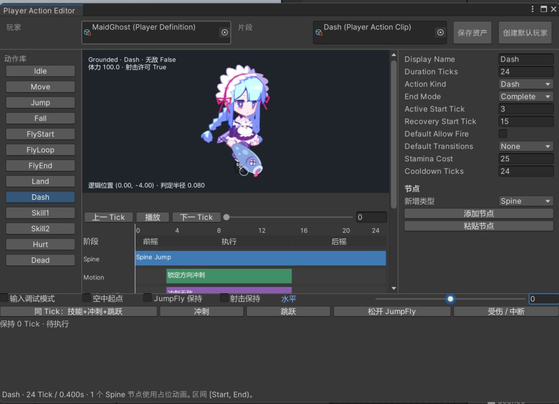Image resolution: width=559 pixels, height=404 pixels.
Task: Select the Idle action
Action: 40,71
